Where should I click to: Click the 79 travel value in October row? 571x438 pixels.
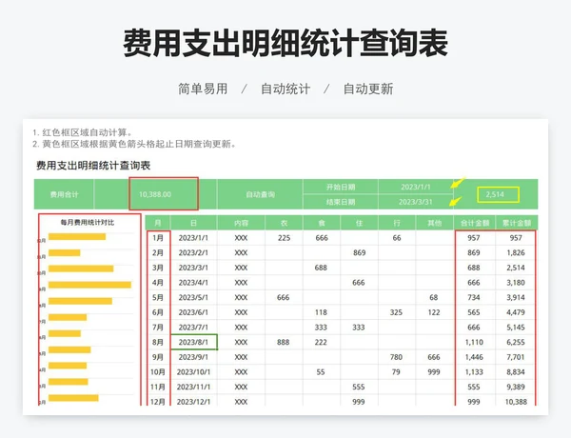pyautogui.click(x=396, y=372)
